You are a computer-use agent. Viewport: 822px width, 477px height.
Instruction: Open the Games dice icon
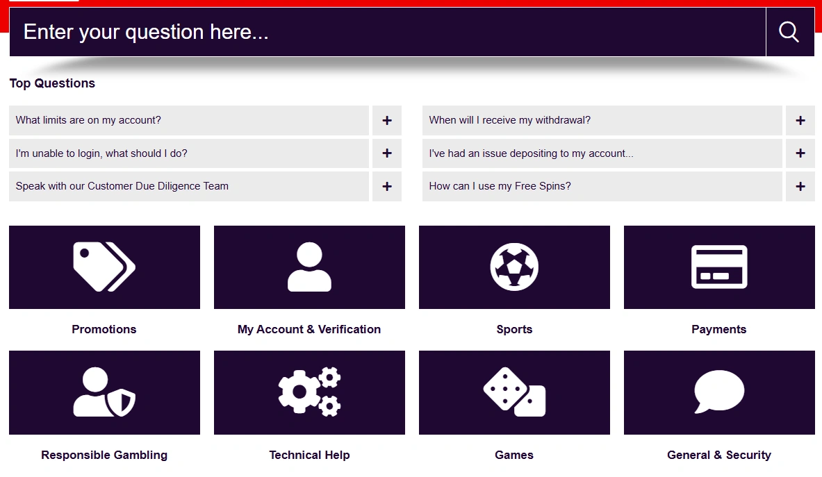pyautogui.click(x=514, y=392)
